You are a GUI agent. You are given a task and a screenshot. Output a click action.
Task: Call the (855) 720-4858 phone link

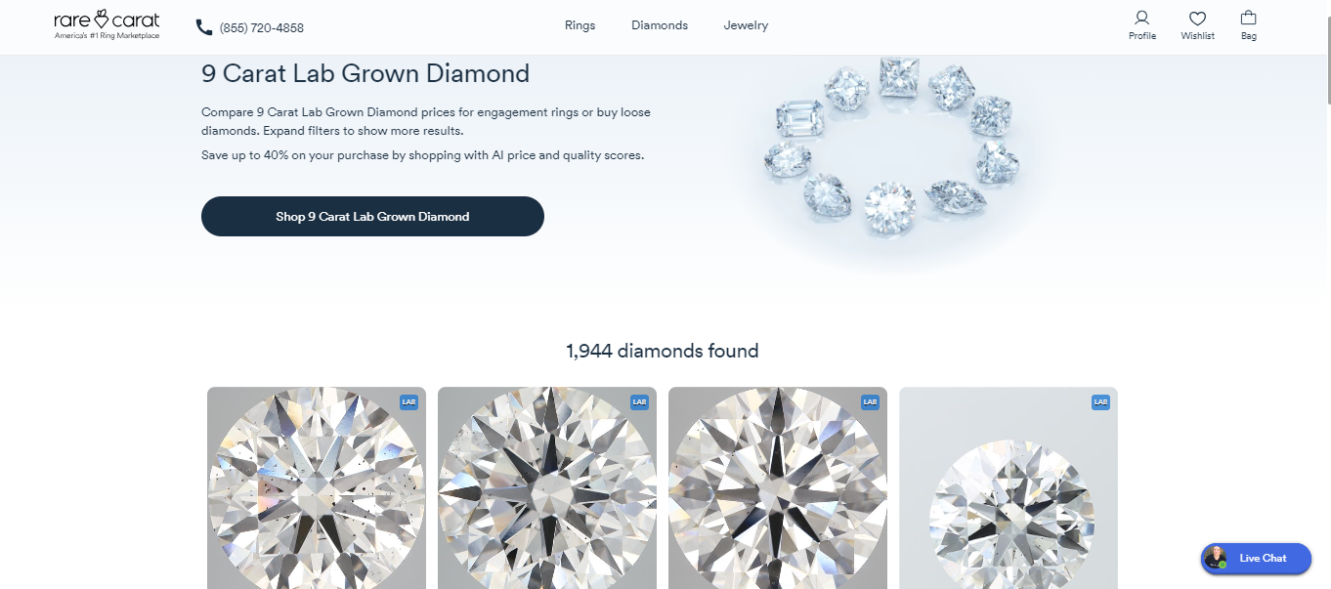[x=262, y=27]
